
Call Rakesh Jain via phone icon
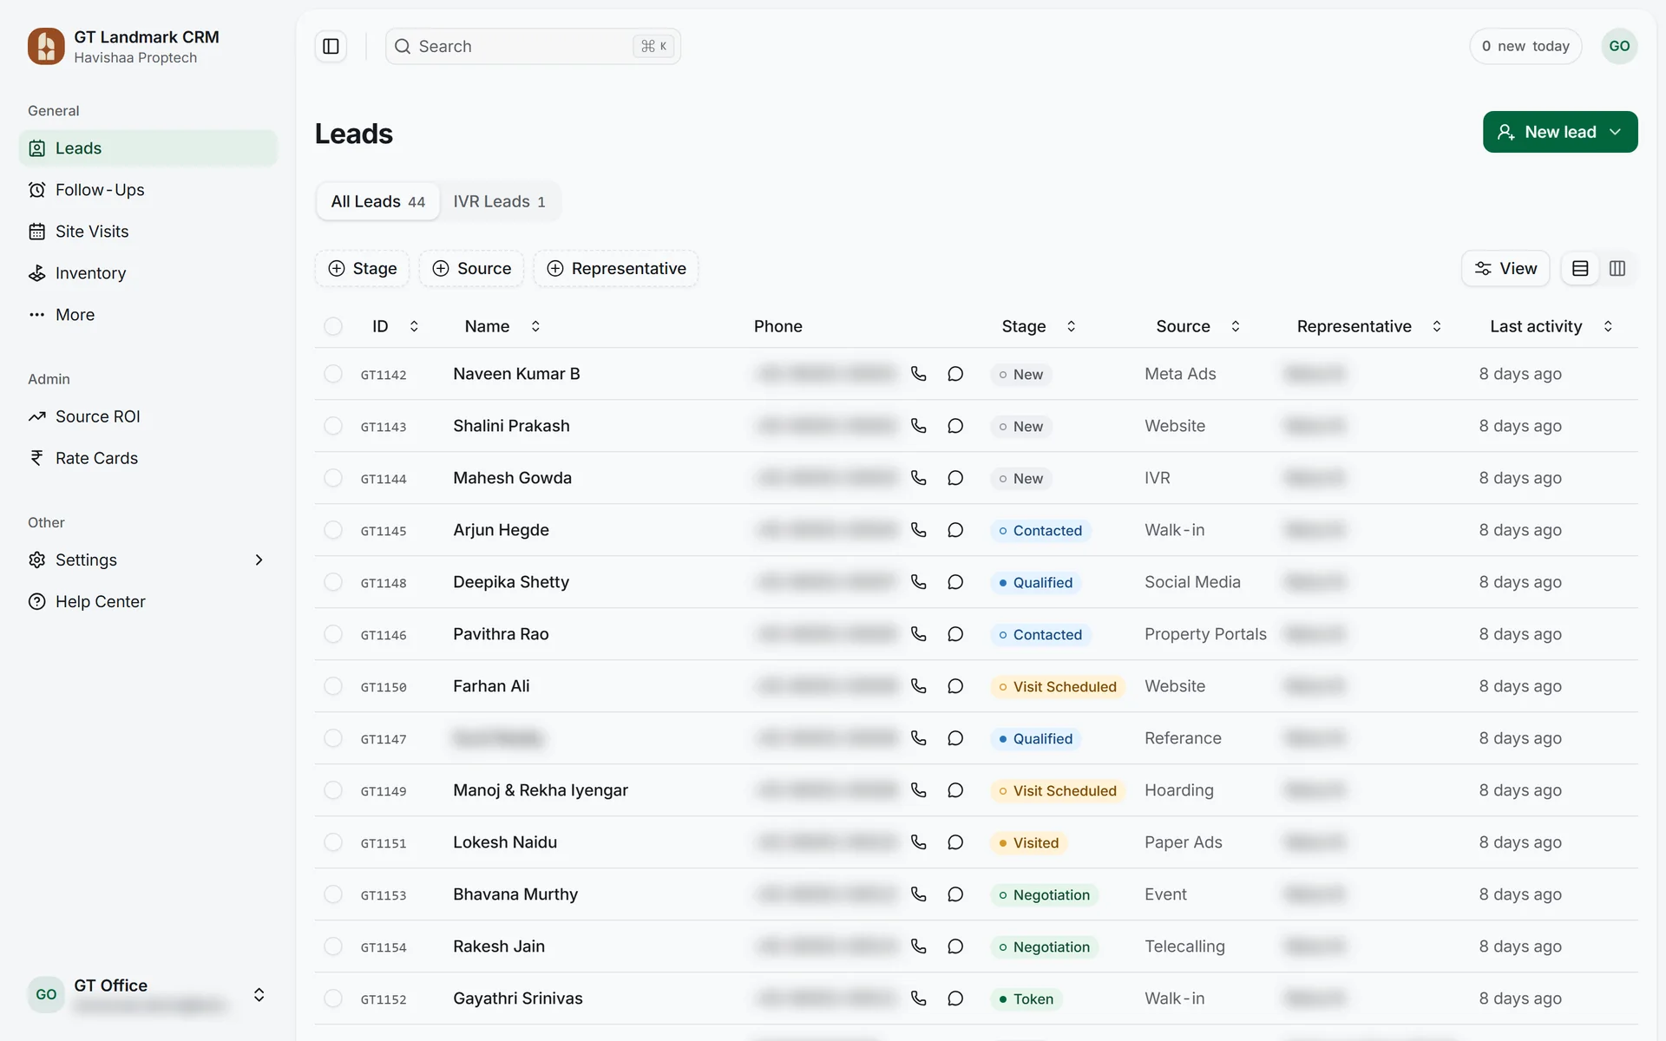pyautogui.click(x=918, y=946)
